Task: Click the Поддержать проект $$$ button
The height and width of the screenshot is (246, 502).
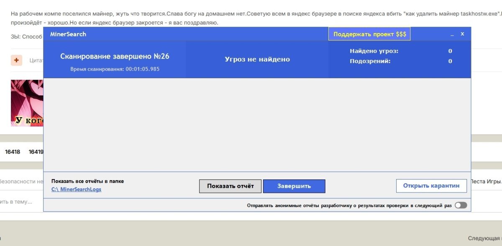Action: pos(370,34)
